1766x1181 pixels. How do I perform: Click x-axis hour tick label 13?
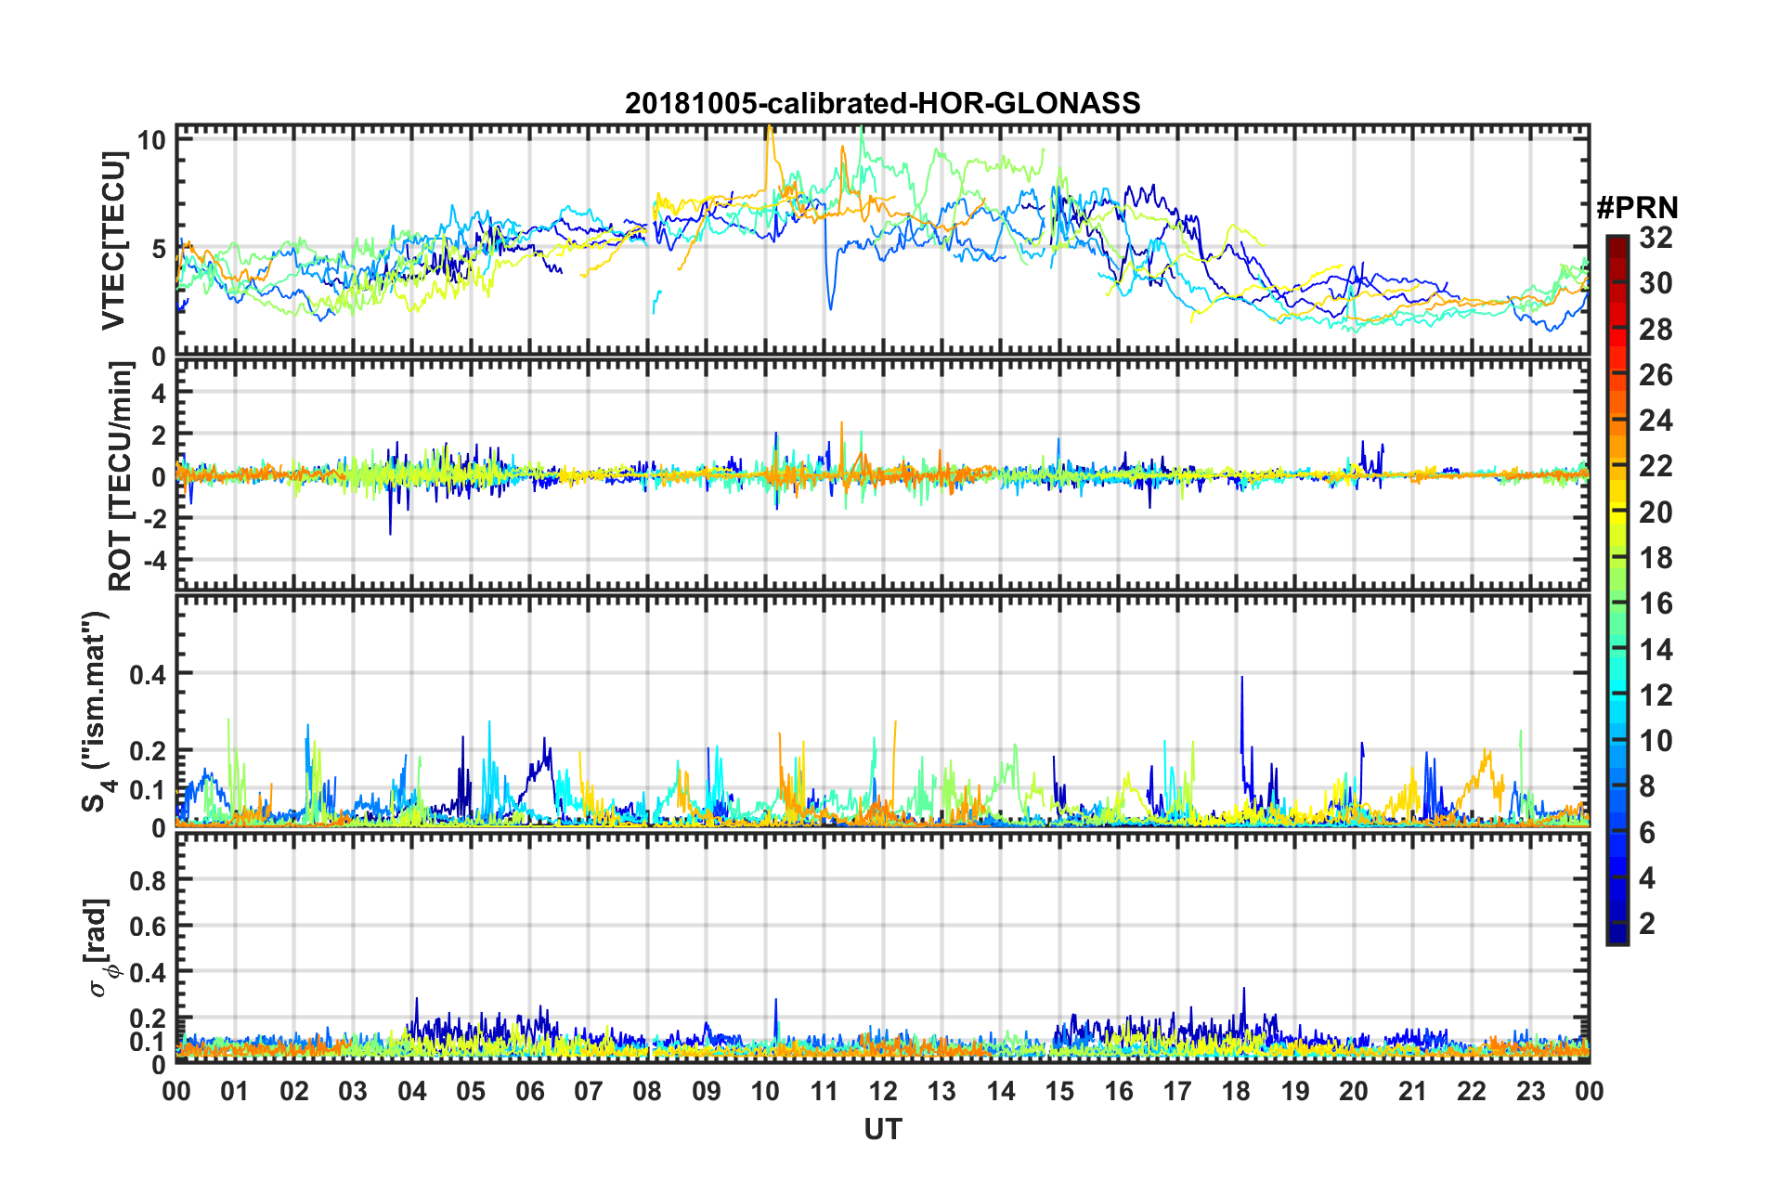tap(941, 1091)
